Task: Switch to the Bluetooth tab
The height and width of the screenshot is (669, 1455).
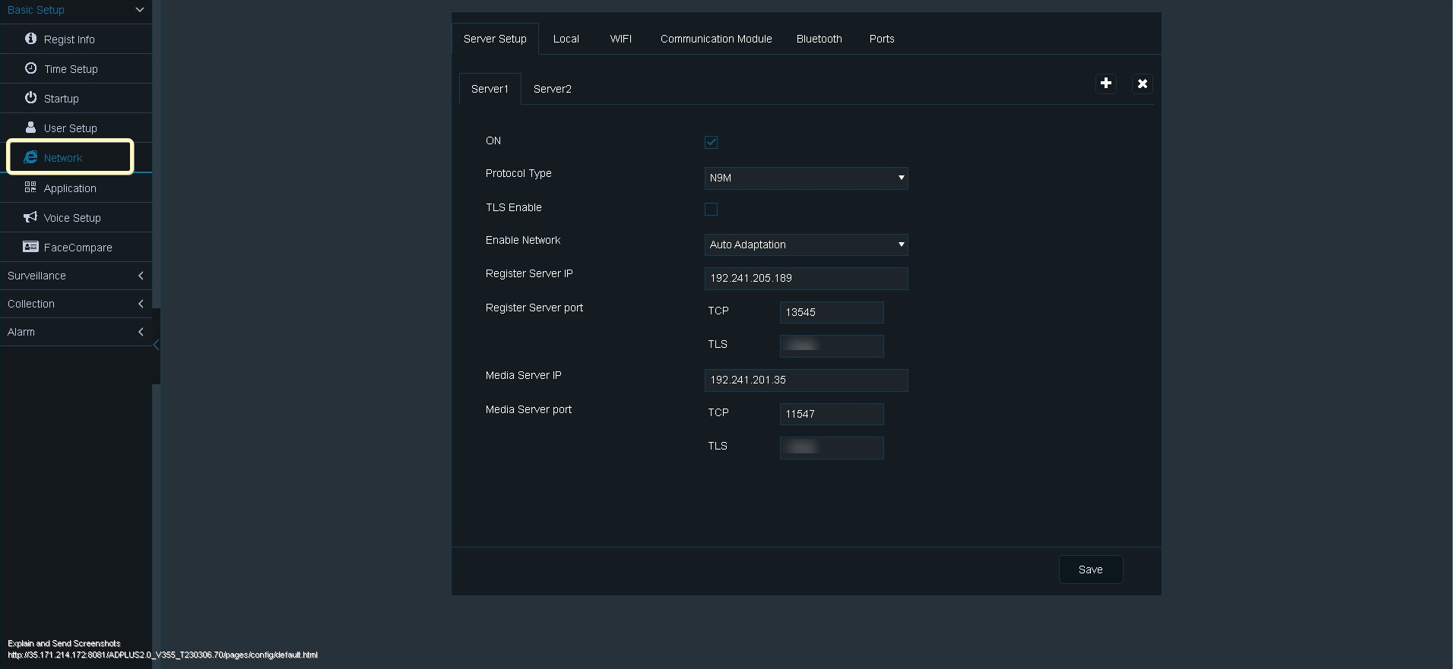Action: (x=819, y=39)
